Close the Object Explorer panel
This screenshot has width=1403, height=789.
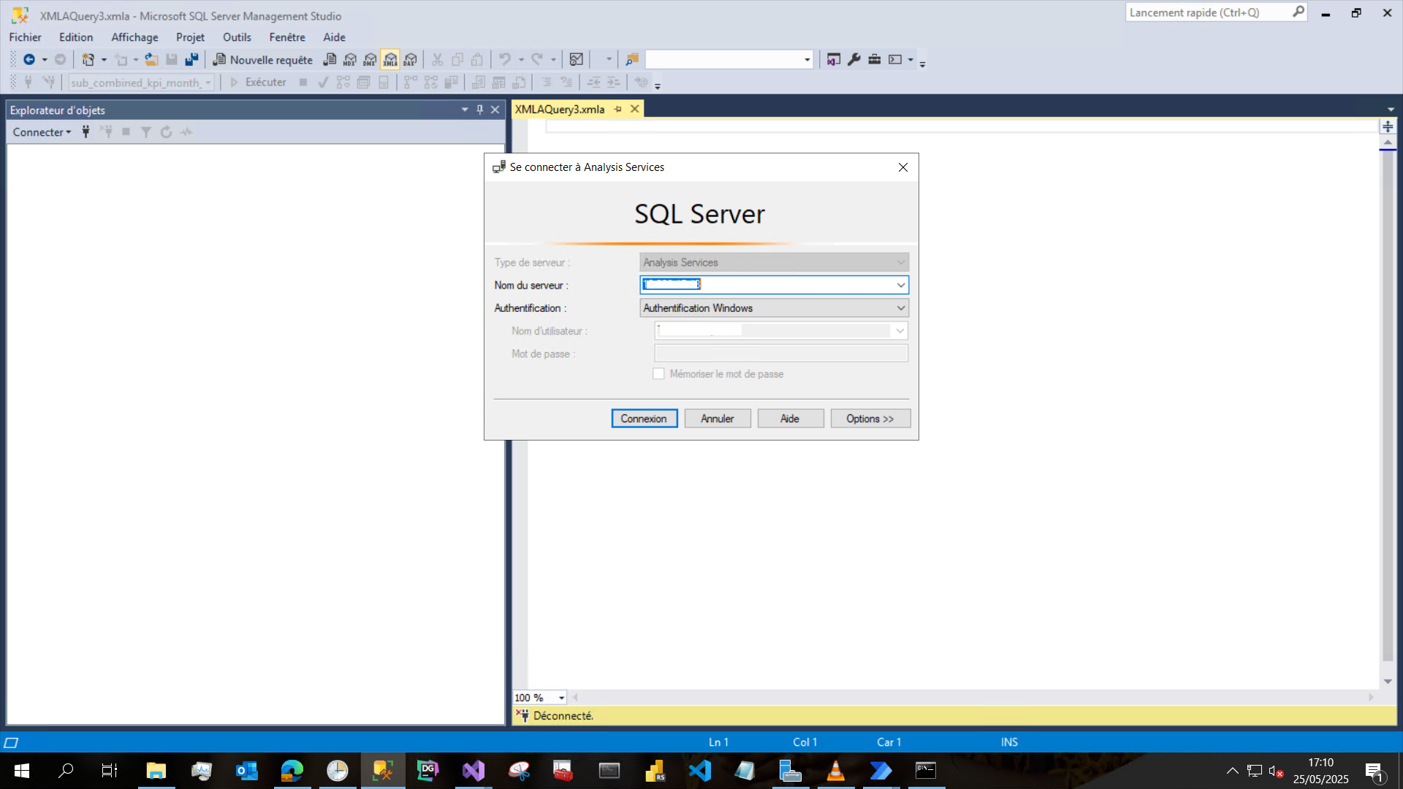coord(495,110)
